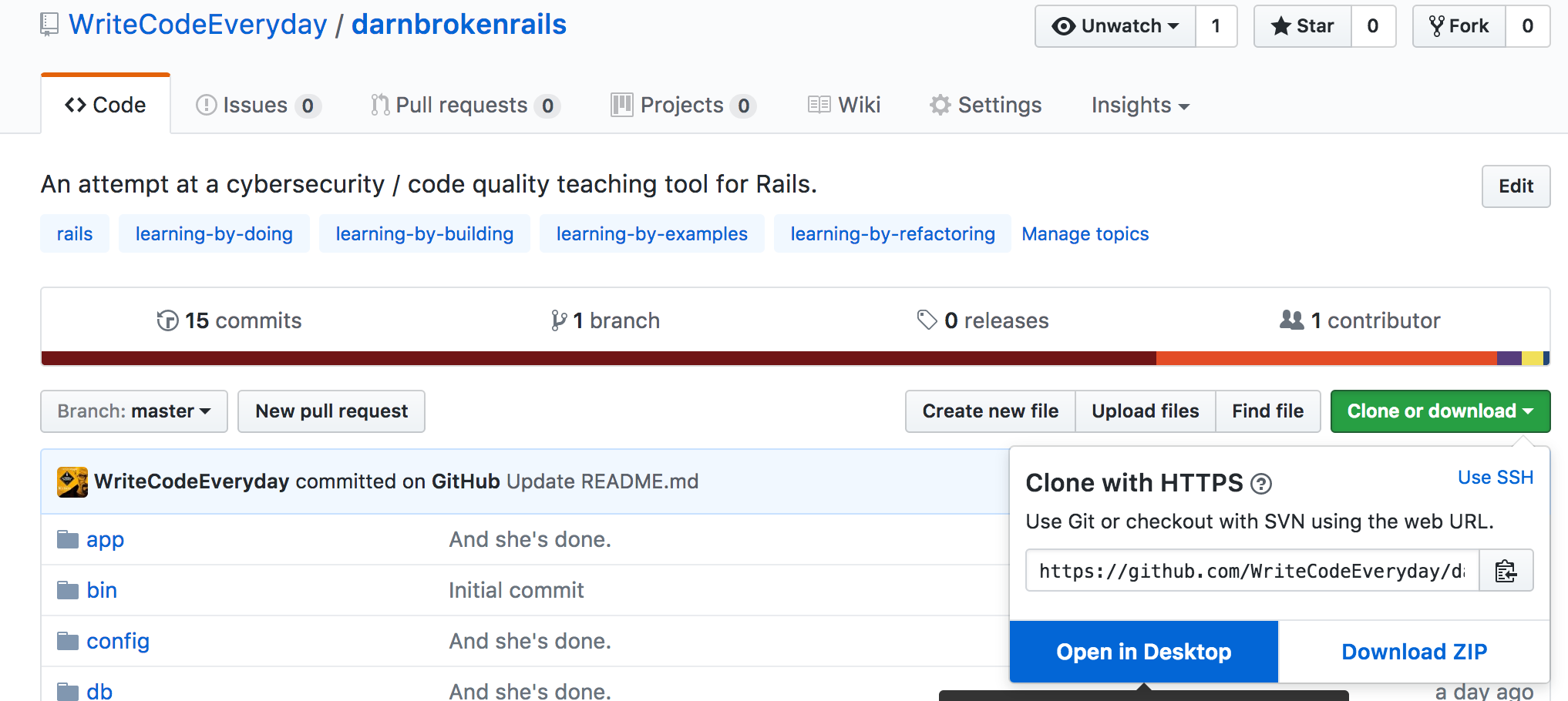Toggle the Clone or download dropdown
The image size is (1568, 701).
(1440, 411)
